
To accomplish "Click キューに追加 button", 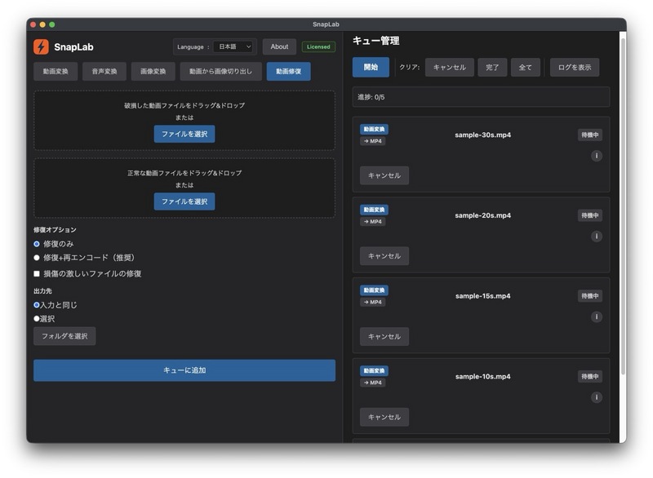I will tap(184, 370).
